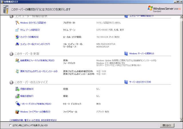Click the section heading このサーバーのカスタマイズ
This screenshot has width=183, height=129.
[31, 82]
